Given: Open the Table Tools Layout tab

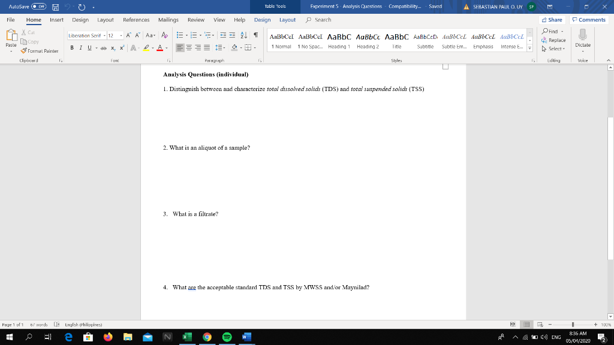Looking at the screenshot, I should (287, 19).
